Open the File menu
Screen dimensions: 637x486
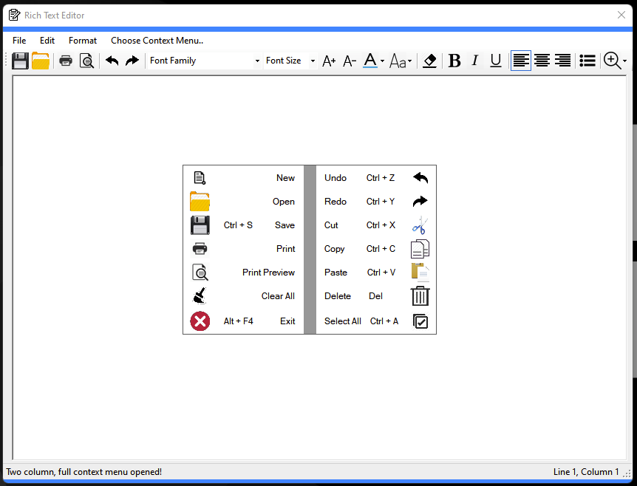pyautogui.click(x=19, y=41)
